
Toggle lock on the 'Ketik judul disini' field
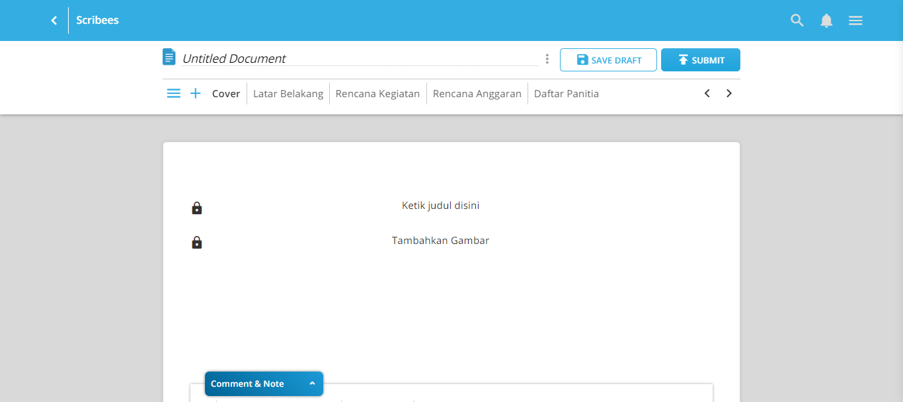(x=196, y=207)
